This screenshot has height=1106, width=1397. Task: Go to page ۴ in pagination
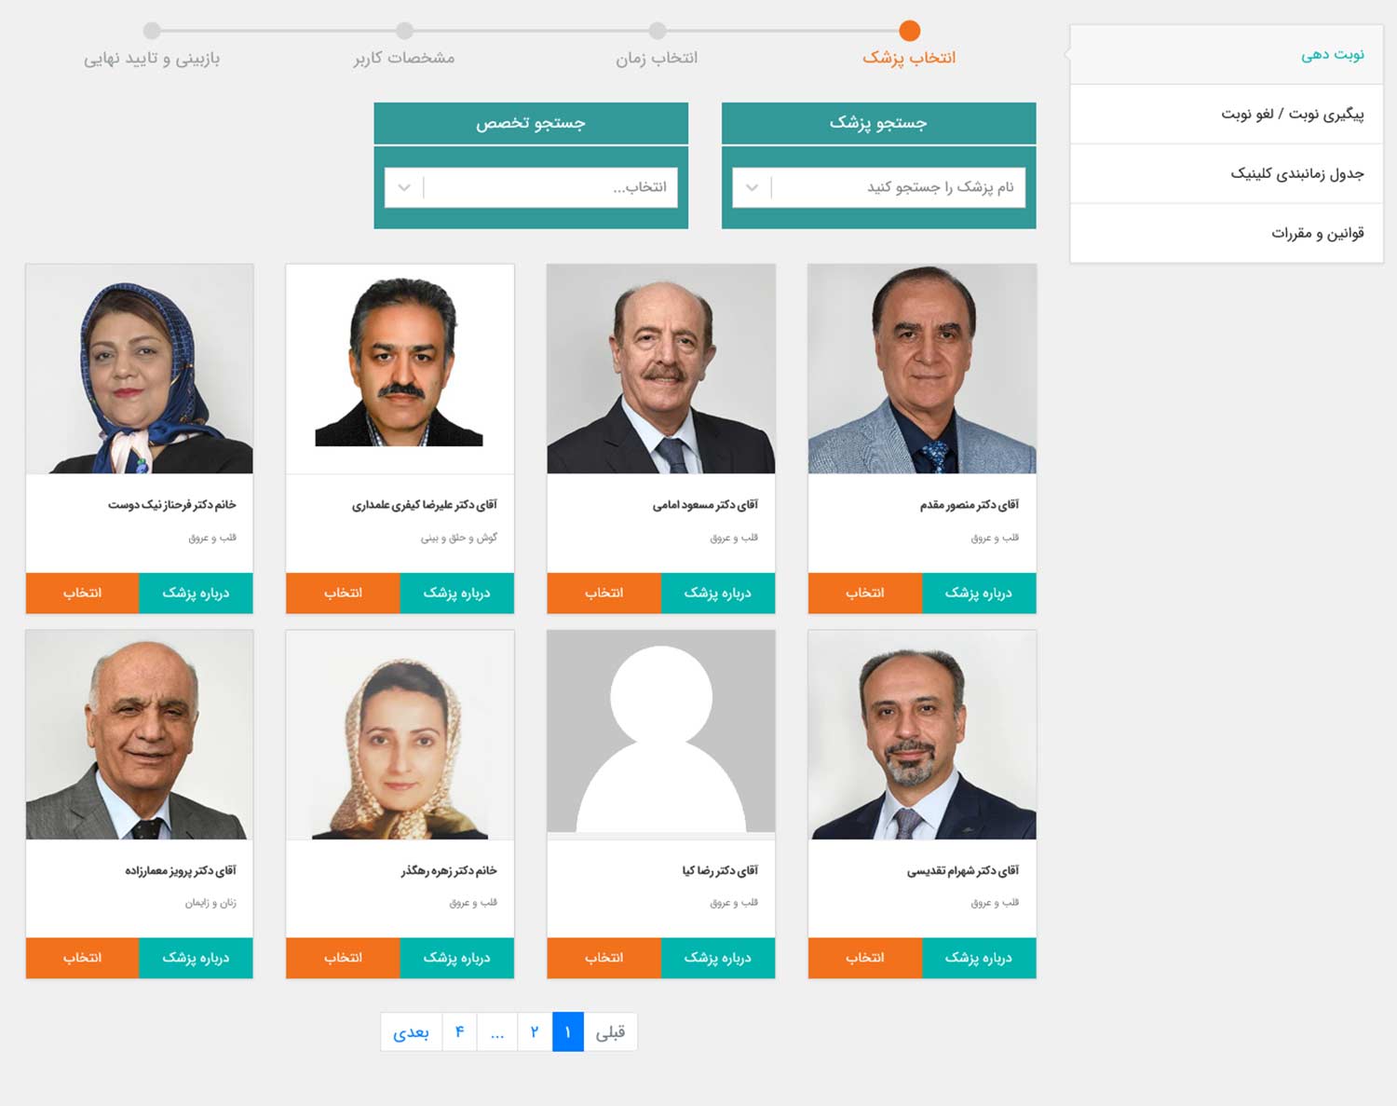459,1031
